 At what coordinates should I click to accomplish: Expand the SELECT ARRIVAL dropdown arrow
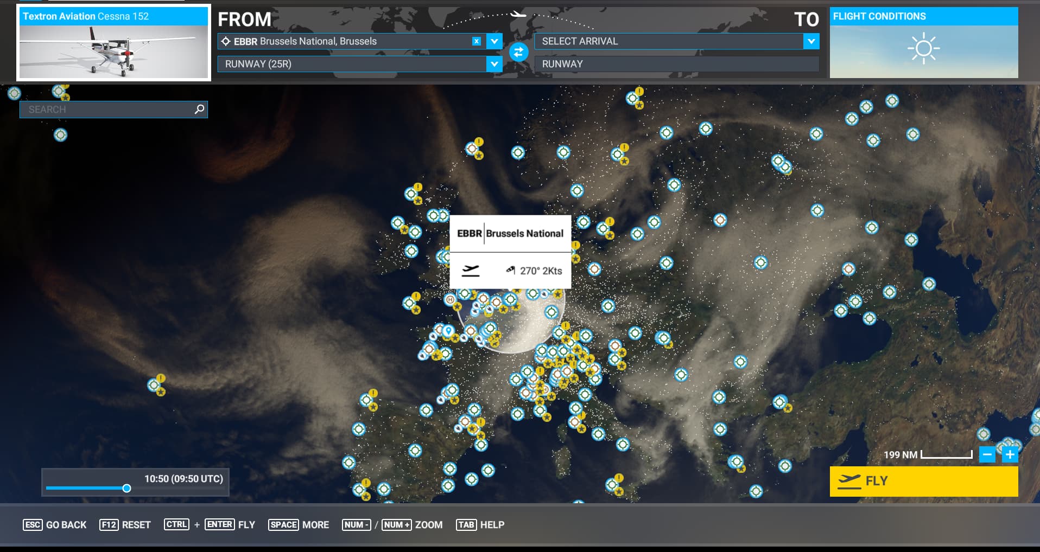(x=811, y=41)
